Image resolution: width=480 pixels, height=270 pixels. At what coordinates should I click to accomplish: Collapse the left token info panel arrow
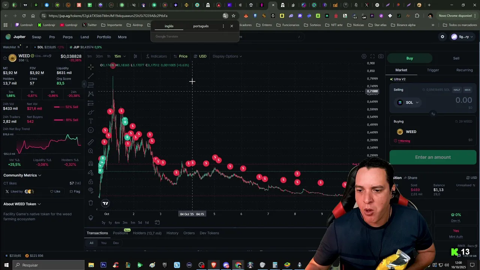click(84, 84)
